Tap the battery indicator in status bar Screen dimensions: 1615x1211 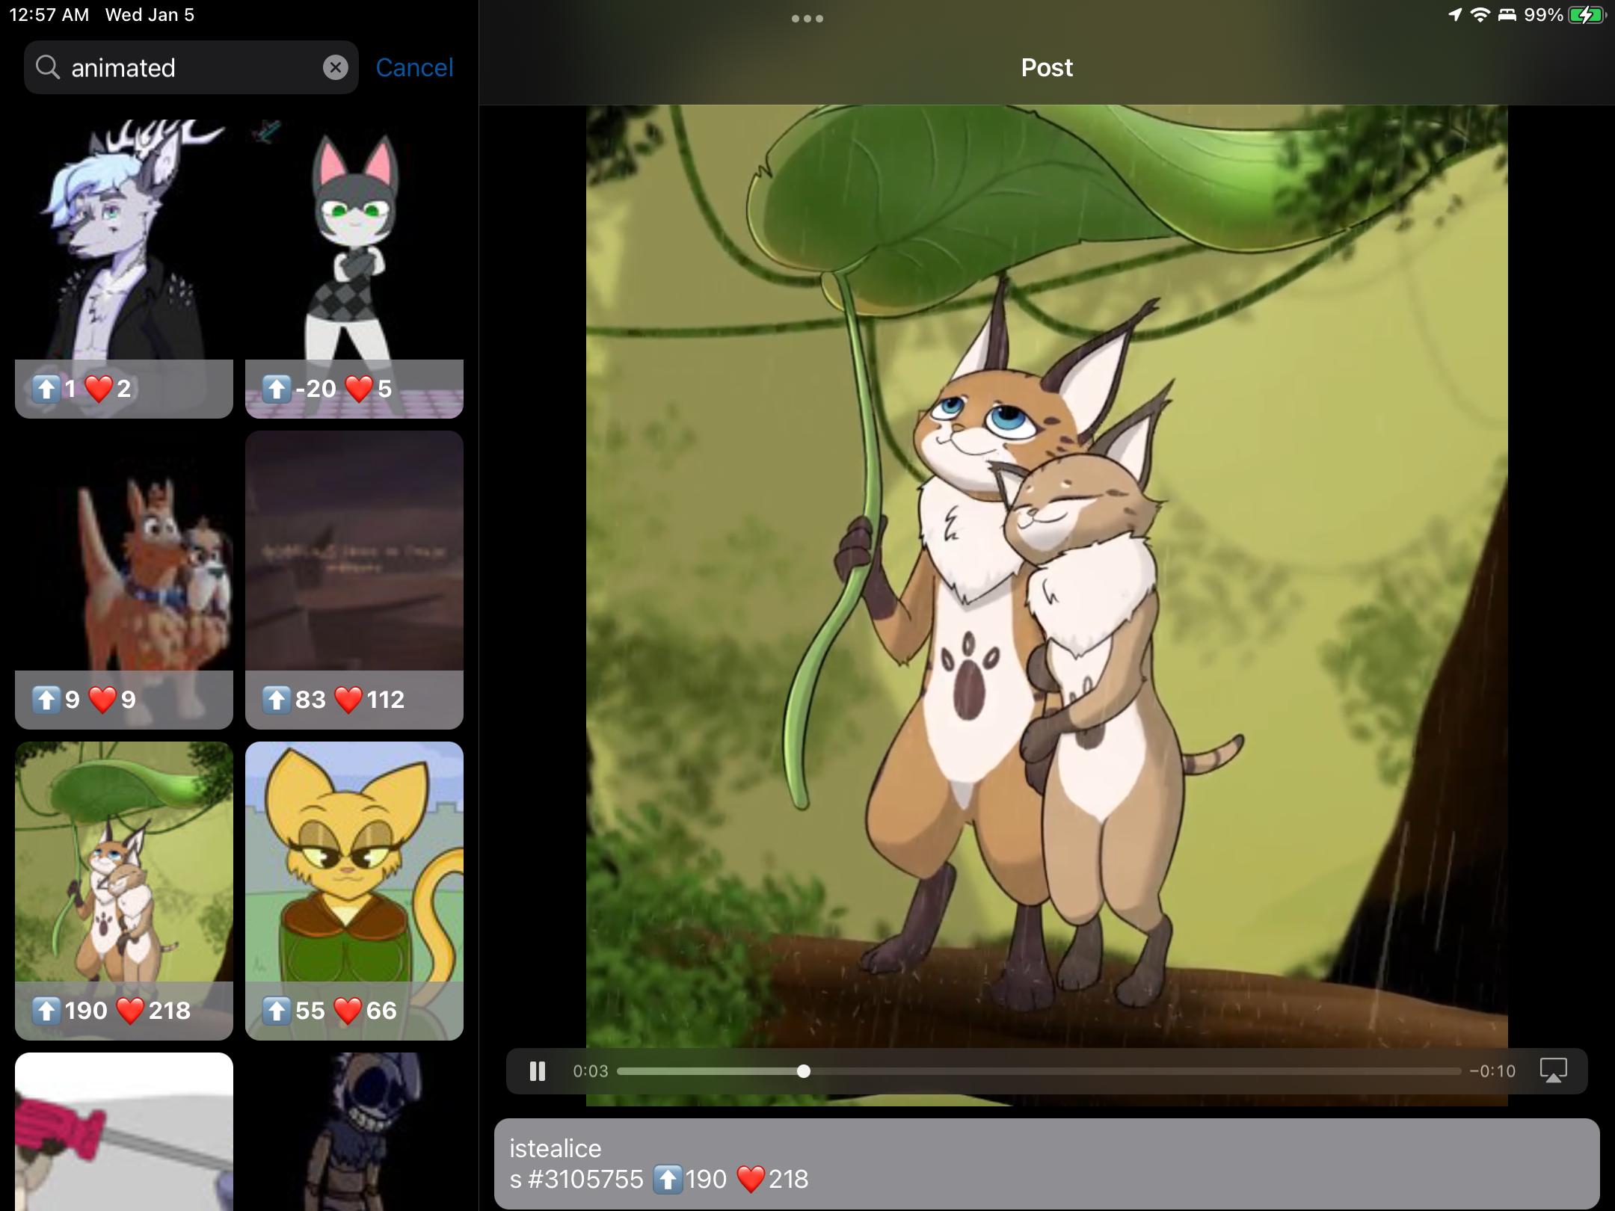click(x=1585, y=15)
